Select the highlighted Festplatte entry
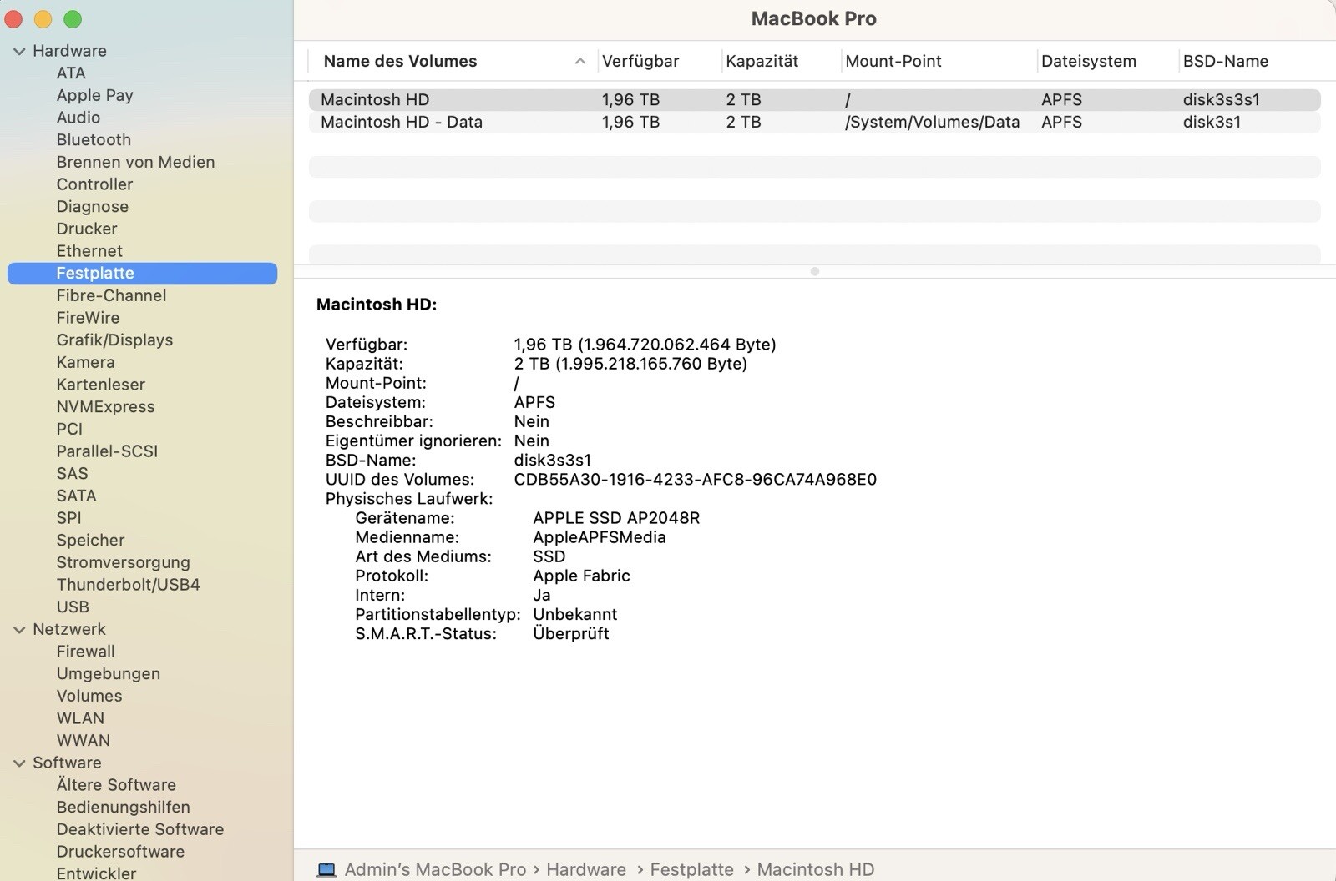The image size is (1336, 881). [x=142, y=273]
